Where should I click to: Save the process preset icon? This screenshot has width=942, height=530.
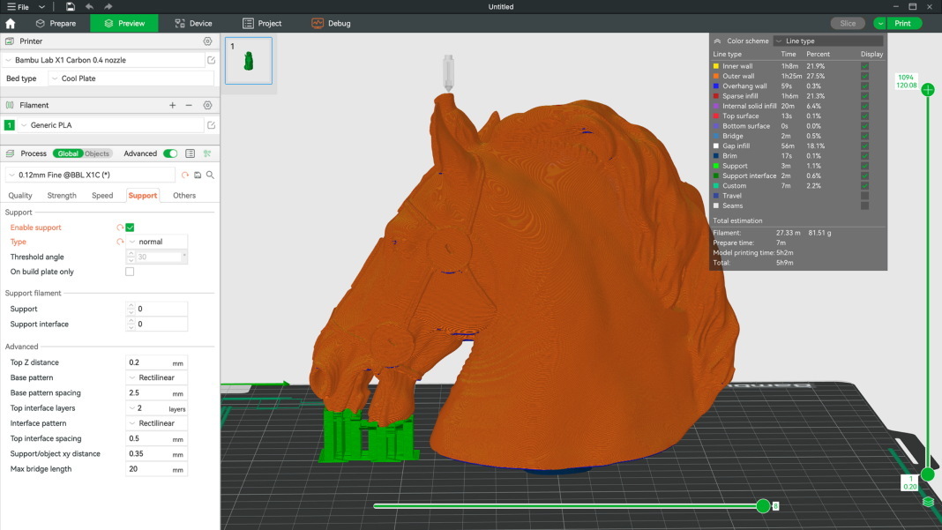click(x=198, y=175)
